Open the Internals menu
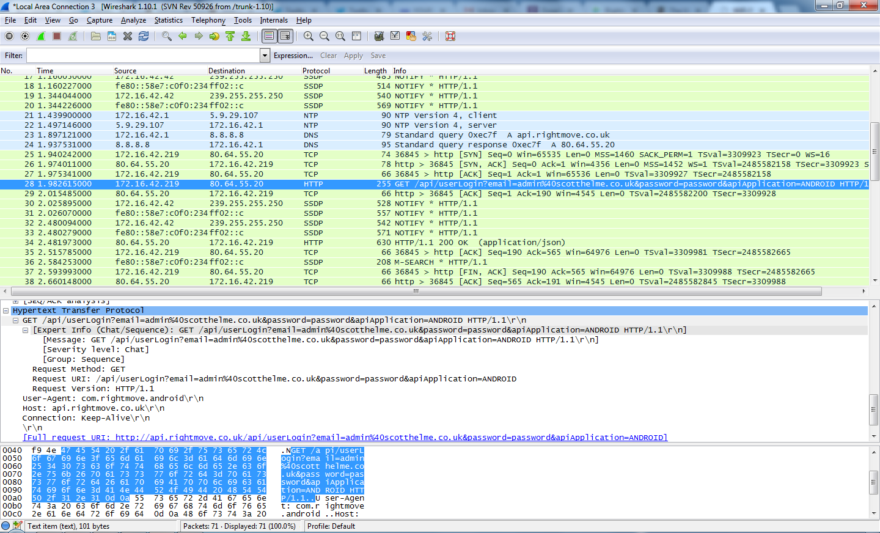Viewport: 880px width, 533px height. [274, 20]
